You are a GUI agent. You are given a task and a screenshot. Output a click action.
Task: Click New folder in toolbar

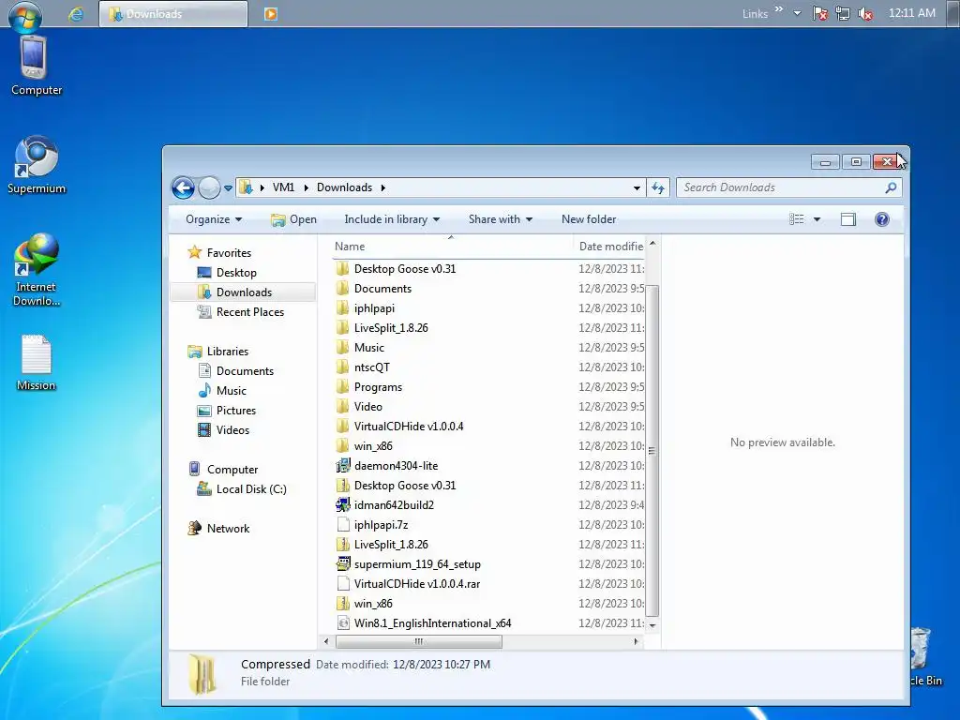tap(589, 219)
